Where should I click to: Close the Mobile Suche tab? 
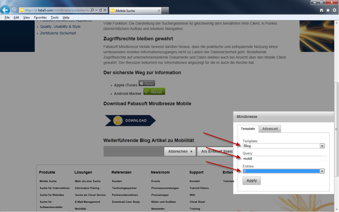(x=159, y=11)
